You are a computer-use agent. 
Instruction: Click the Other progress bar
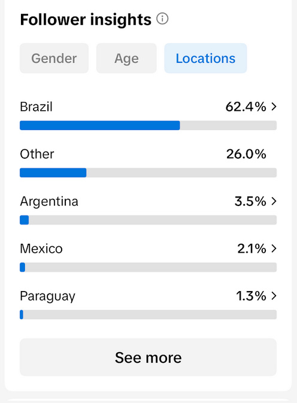coord(148,172)
